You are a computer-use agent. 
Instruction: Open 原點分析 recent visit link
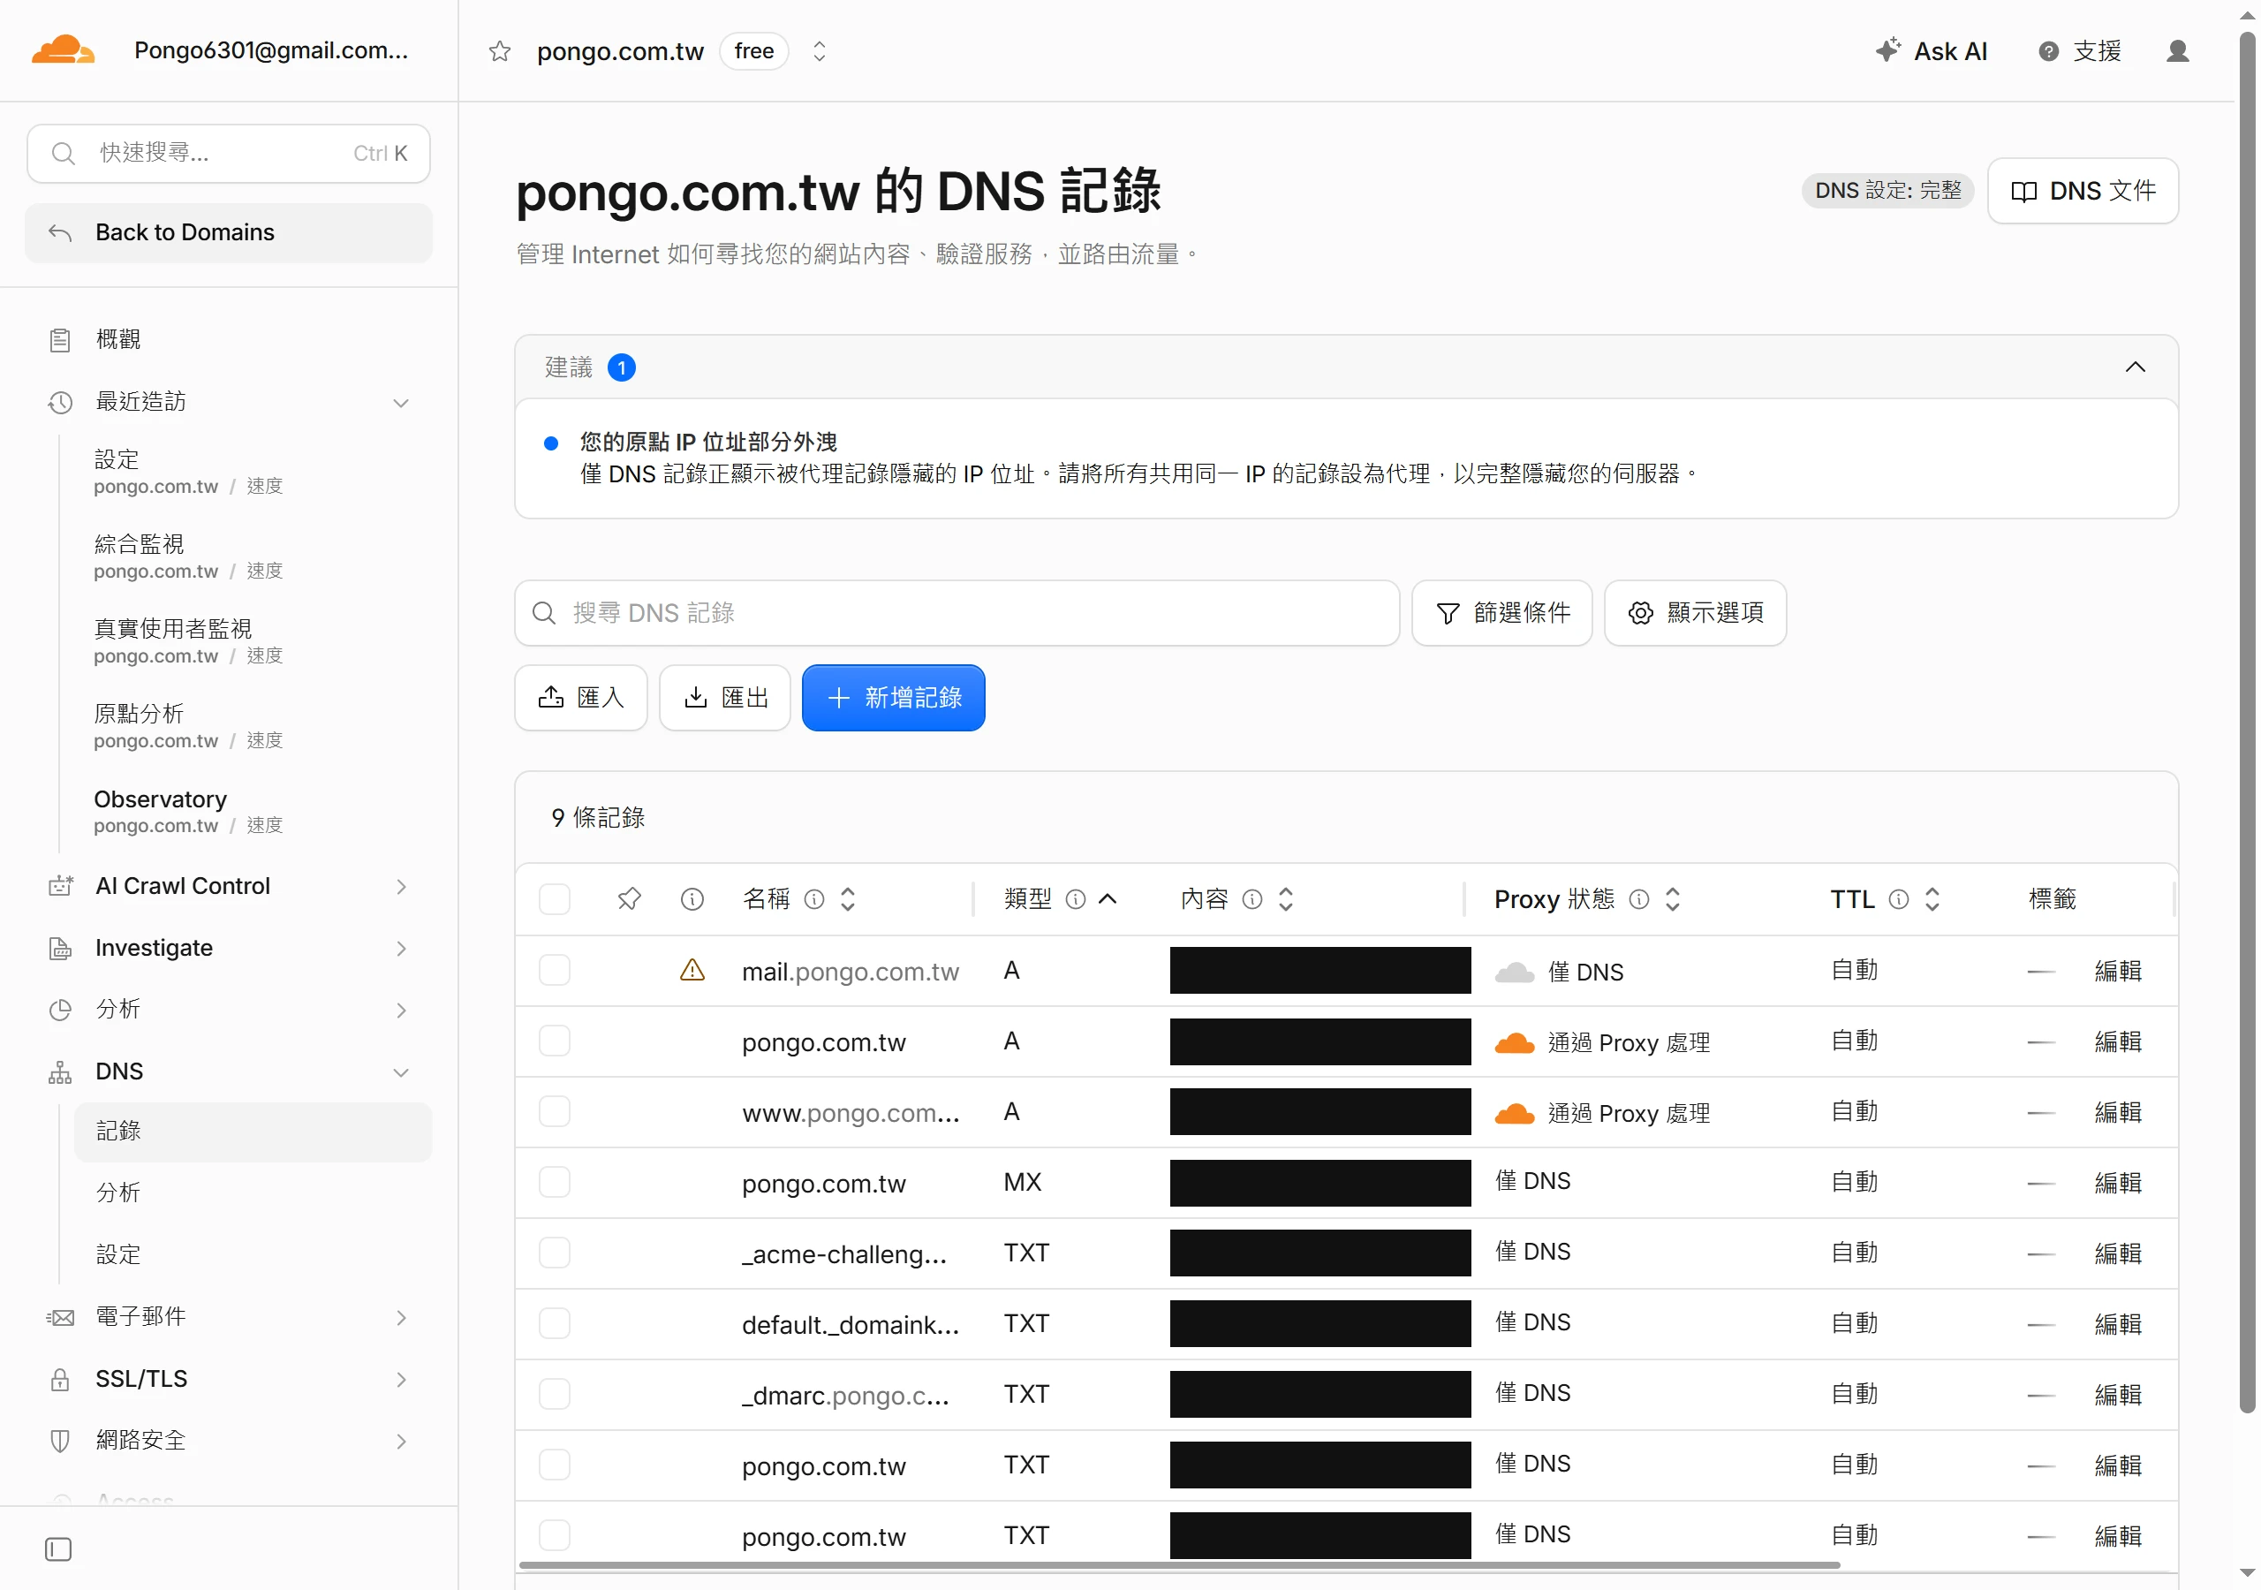(187, 725)
